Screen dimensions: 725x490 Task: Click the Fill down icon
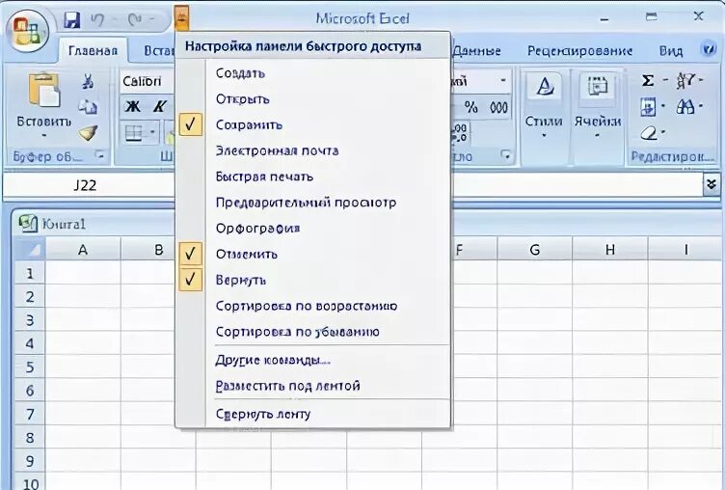(x=648, y=107)
